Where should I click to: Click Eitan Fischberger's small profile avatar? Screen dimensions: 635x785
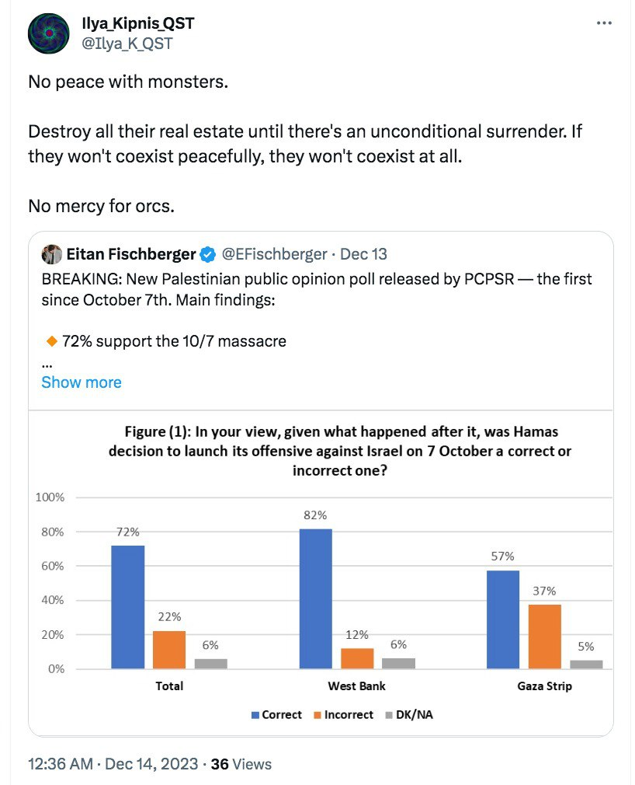(x=52, y=254)
